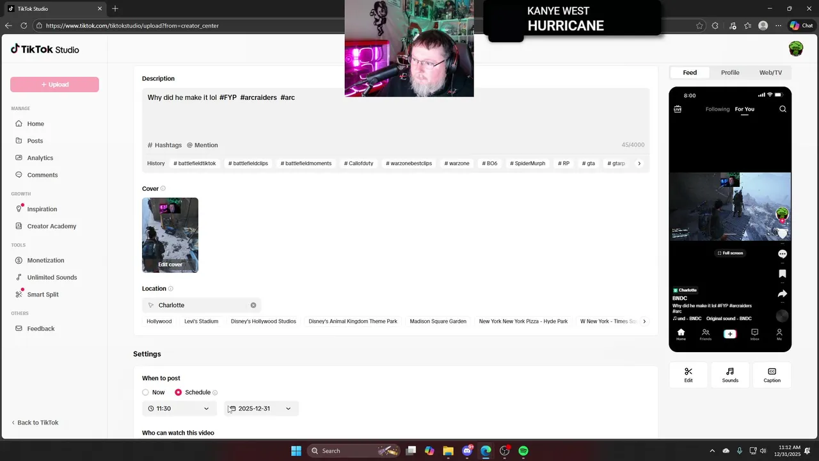Select the warzonebestclips history hashtag
The height and width of the screenshot is (461, 819).
[x=409, y=163]
